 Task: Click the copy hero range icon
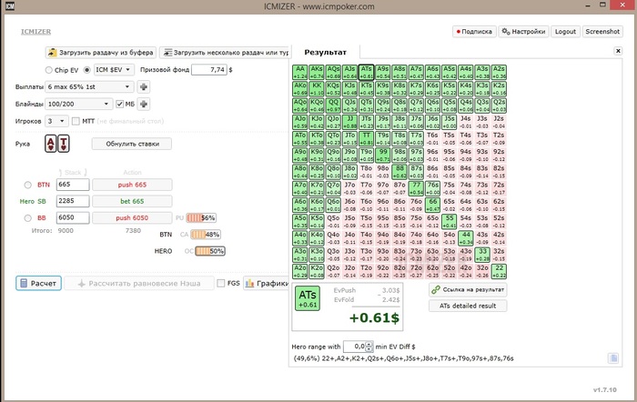pyautogui.click(x=613, y=358)
